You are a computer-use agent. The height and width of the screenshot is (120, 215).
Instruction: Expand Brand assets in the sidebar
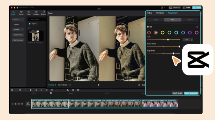18,40
